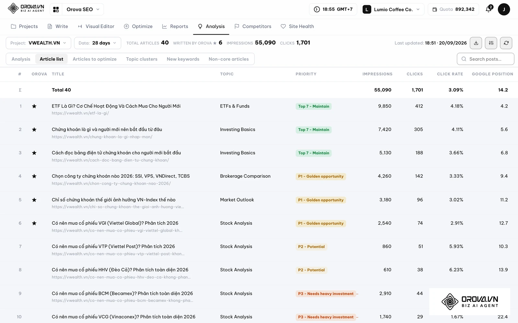Screen dimensions: 518x323
Task: Sort by the PRIORITY column header
Action: 306,74
